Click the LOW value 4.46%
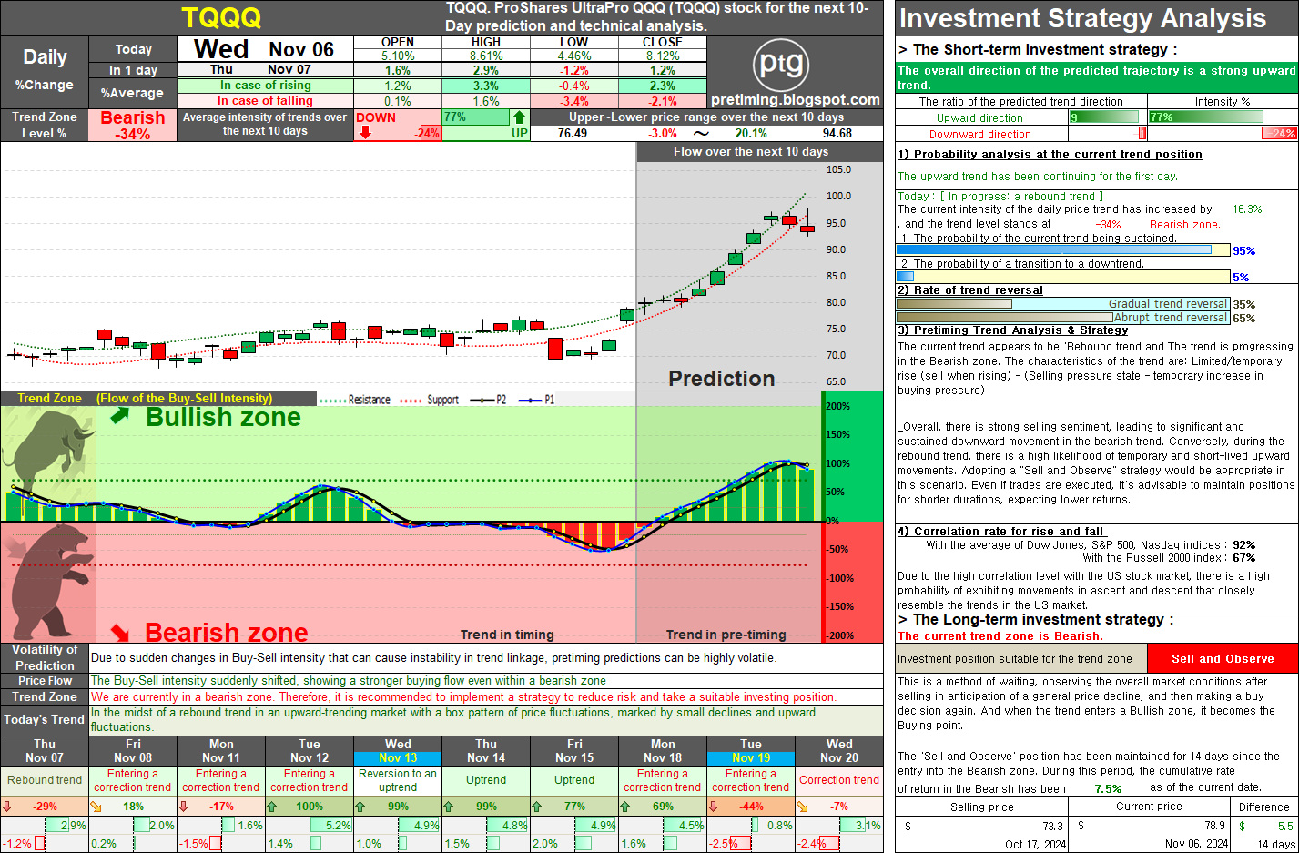 tap(574, 56)
